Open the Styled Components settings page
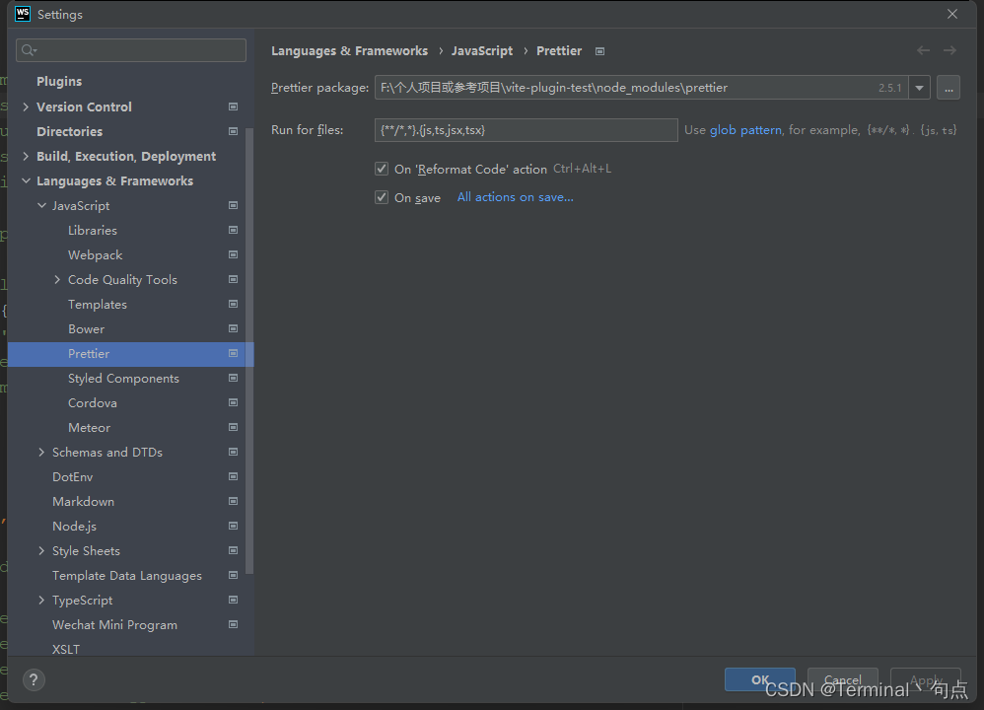Viewport: 984px width, 710px height. (123, 379)
